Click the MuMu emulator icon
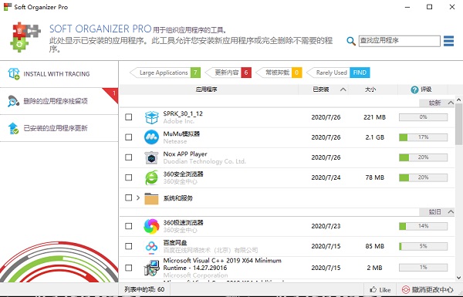 [151, 137]
